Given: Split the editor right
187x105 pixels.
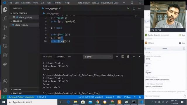Looking at the screenshot, I should (x=134, y=8).
